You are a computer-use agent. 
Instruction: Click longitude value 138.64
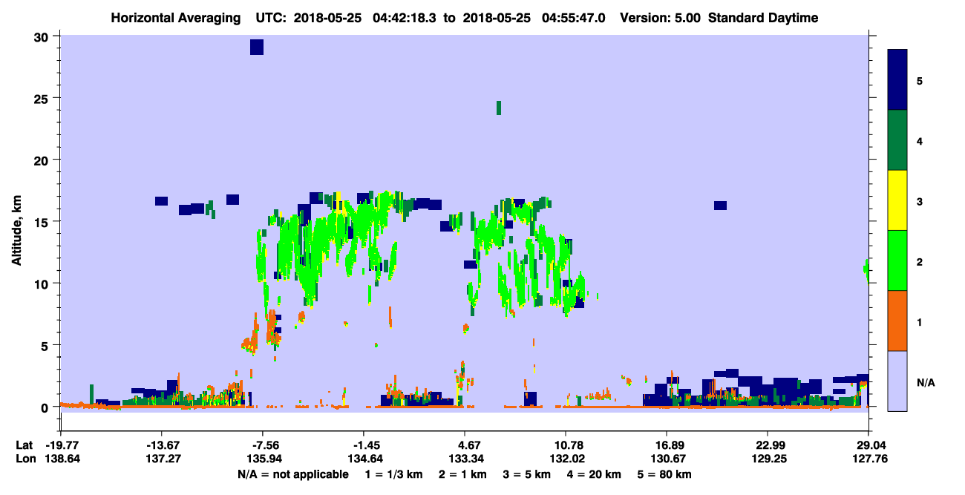[62, 459]
